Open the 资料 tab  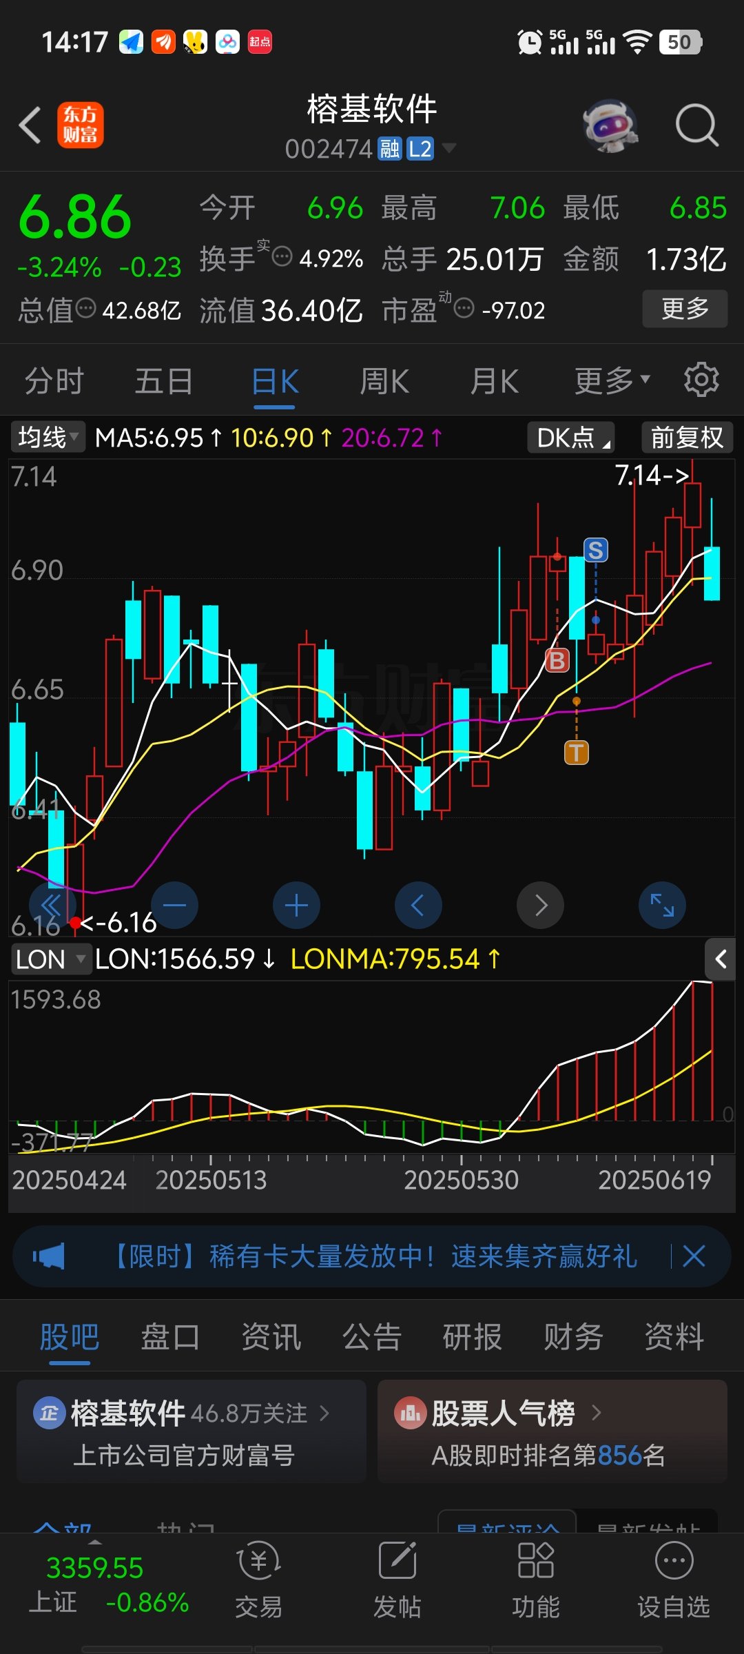[674, 1337]
